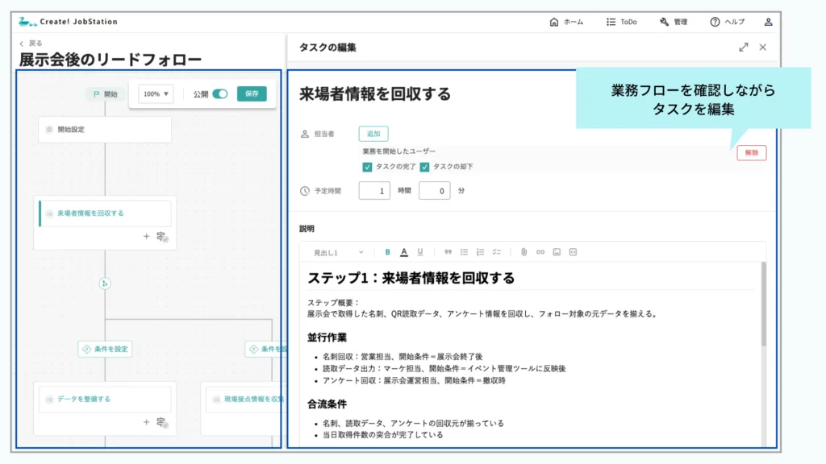Click the 追加 button to add assignee

(x=373, y=134)
